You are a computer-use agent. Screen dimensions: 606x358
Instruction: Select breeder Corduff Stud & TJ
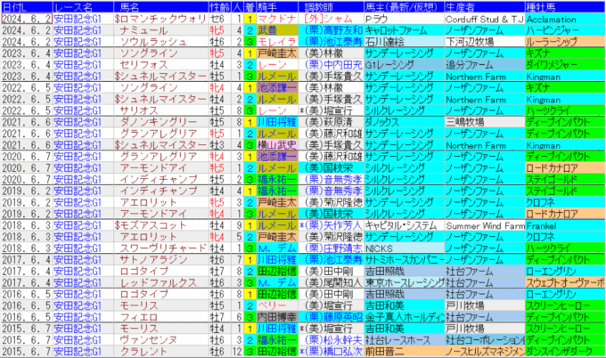pos(485,19)
